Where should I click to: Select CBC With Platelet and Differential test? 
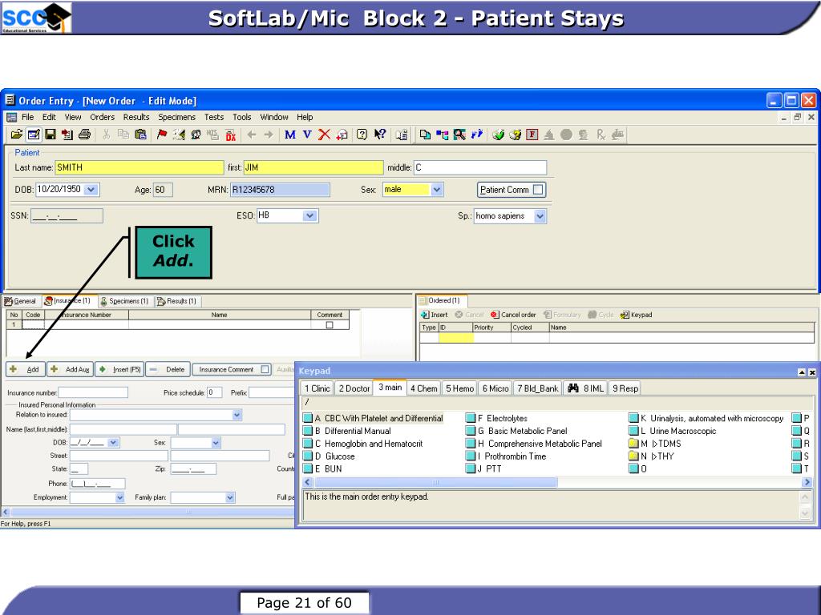[374, 418]
